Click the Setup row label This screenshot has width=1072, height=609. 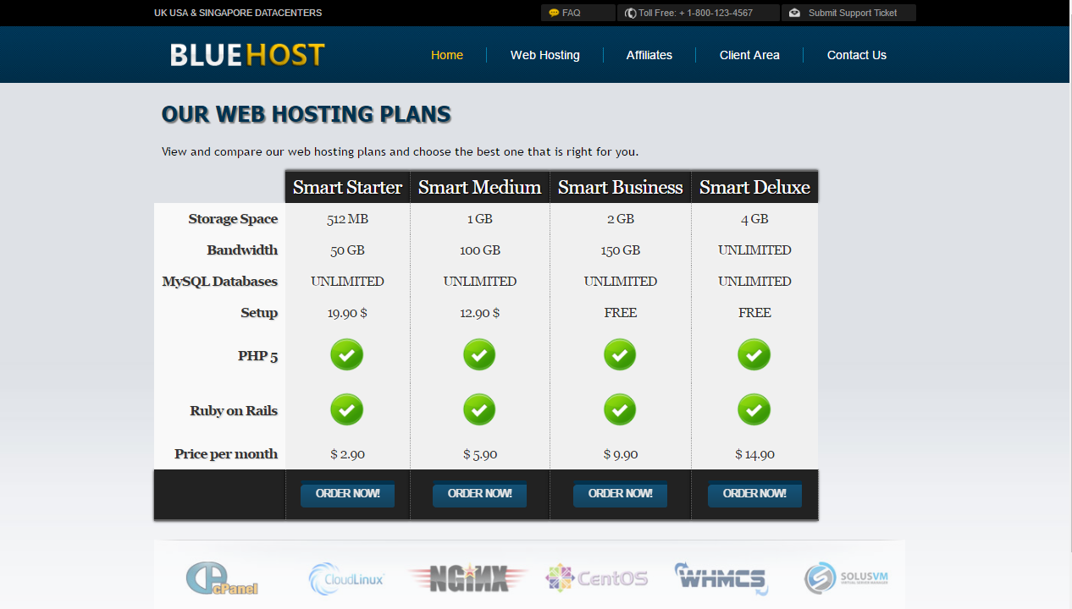pos(259,313)
